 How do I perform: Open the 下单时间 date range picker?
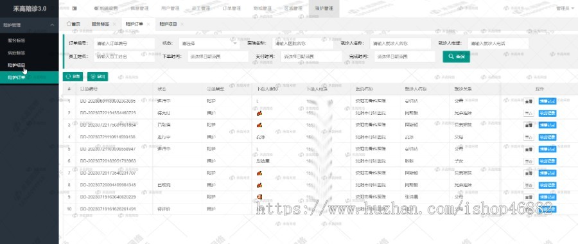click(218, 57)
